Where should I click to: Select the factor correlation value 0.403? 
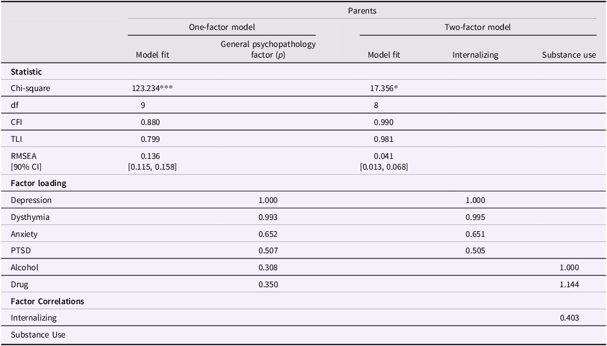pos(569,318)
